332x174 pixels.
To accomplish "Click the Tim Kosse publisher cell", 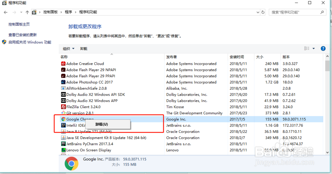I will pyautogui.click(x=175, y=107).
